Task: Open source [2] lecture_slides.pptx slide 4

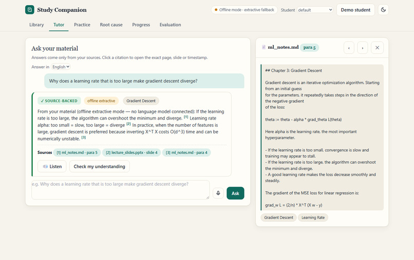Action: 131,152
